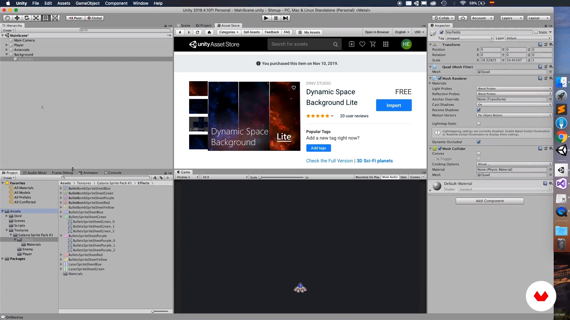Enable Lightmap Static checkbox
570x320 pixels.
479,124
